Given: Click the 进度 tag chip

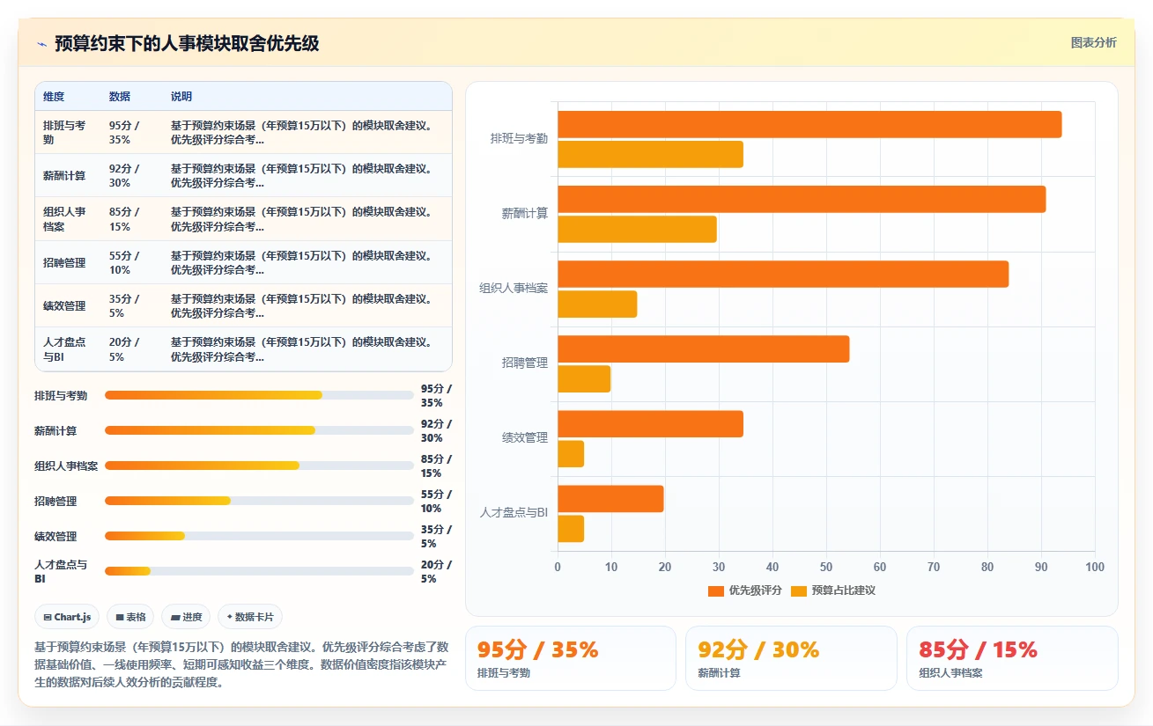Looking at the screenshot, I should (x=186, y=617).
